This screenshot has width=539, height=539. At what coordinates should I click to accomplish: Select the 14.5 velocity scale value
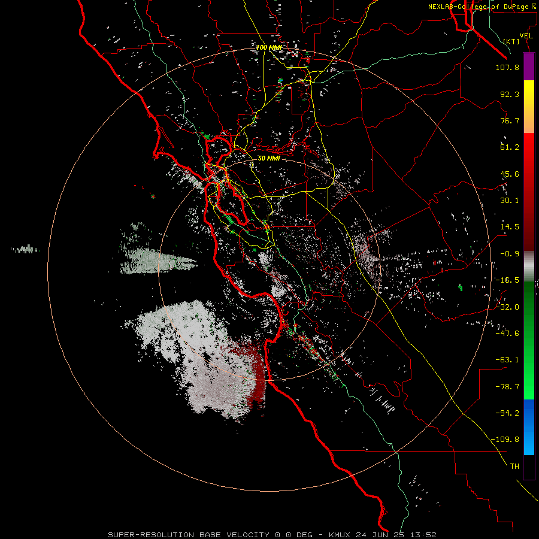510,227
